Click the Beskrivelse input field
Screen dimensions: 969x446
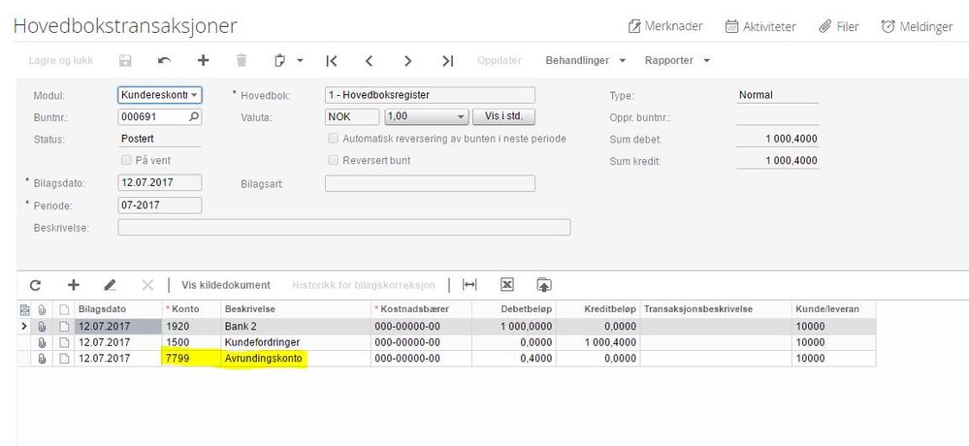[x=343, y=227]
